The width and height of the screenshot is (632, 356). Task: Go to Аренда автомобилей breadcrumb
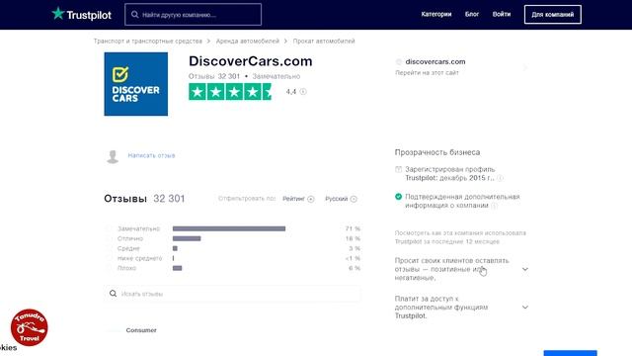(x=248, y=42)
